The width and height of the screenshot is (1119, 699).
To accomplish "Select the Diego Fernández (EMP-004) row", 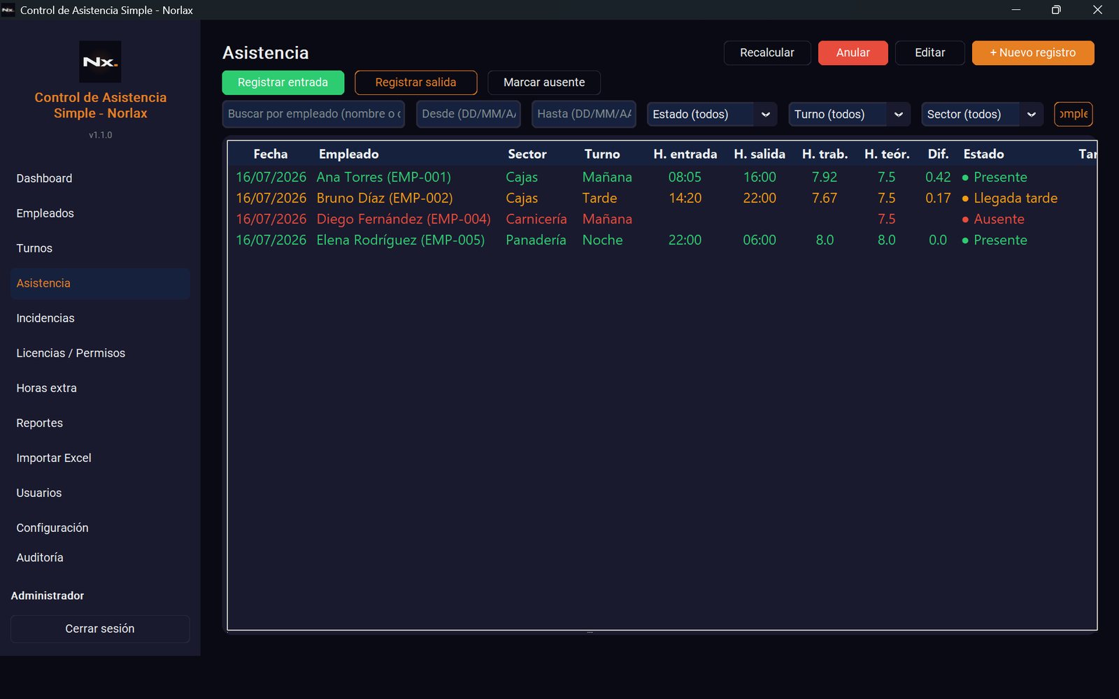I will (x=662, y=219).
